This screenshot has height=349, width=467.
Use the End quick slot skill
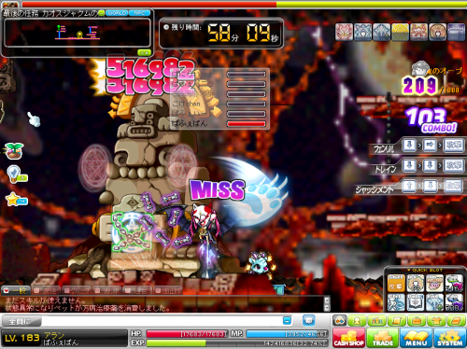[434, 302]
